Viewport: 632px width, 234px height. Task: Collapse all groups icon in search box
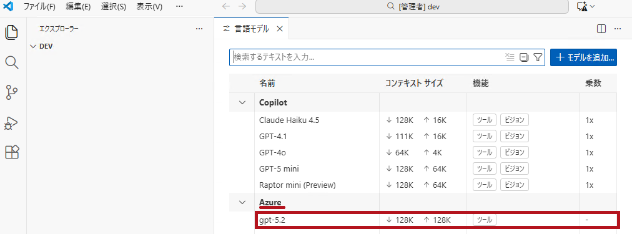[x=524, y=57]
